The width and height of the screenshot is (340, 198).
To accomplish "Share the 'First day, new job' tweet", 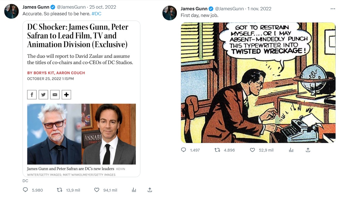I will coord(308,150).
